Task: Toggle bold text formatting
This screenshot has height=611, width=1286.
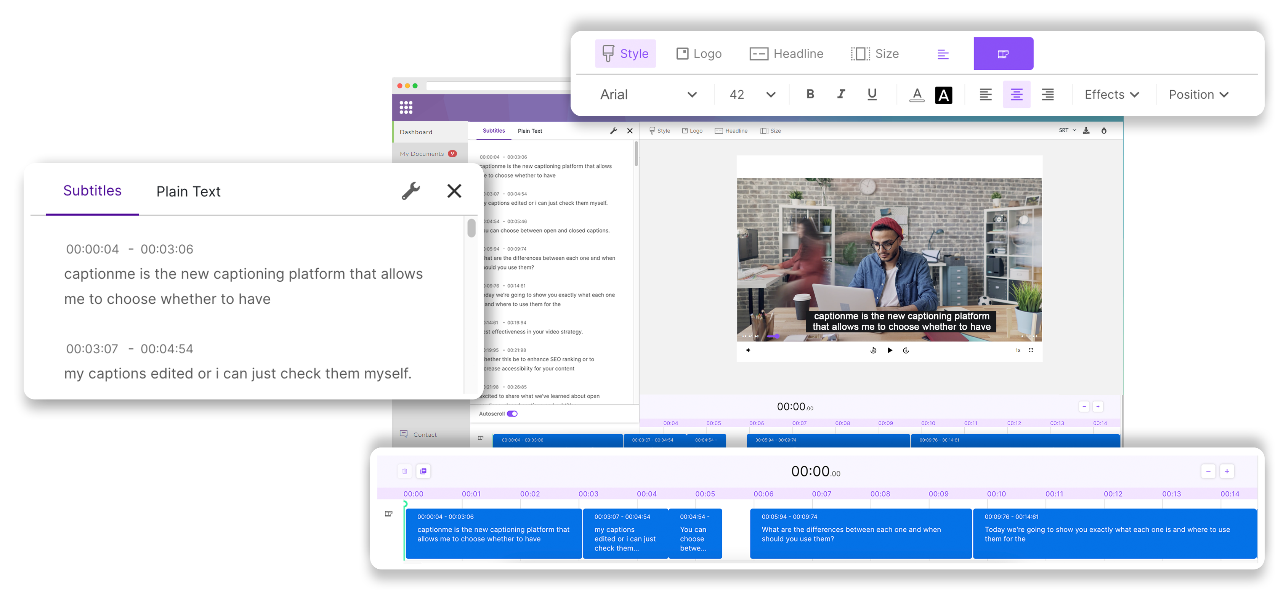Action: pyautogui.click(x=810, y=95)
